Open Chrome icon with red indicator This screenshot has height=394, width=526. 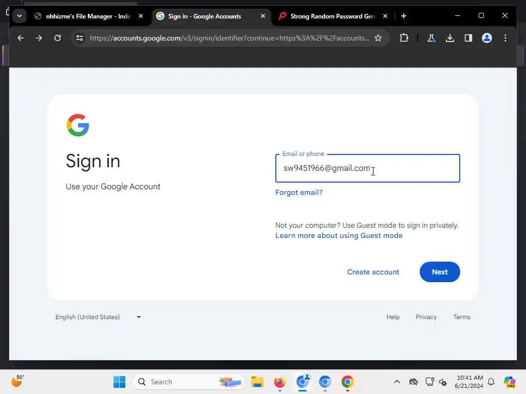pyautogui.click(x=348, y=382)
